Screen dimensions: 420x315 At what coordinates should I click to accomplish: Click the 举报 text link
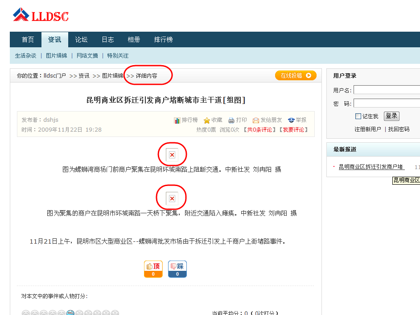coord(301,120)
